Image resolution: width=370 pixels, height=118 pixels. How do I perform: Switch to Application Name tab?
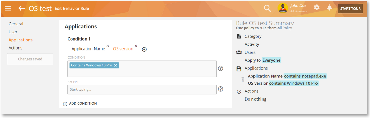pos(88,49)
